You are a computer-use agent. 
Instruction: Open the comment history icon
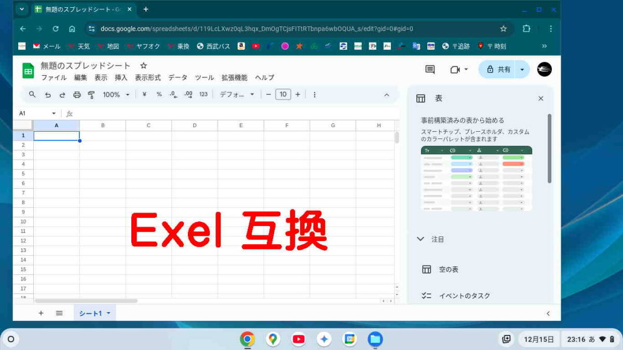[430, 69]
